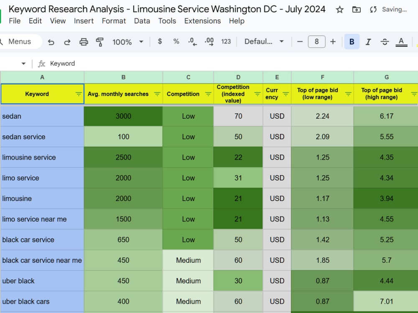Format as currency with dollar icon
Viewport: 418px width, 313px height.
click(x=160, y=41)
